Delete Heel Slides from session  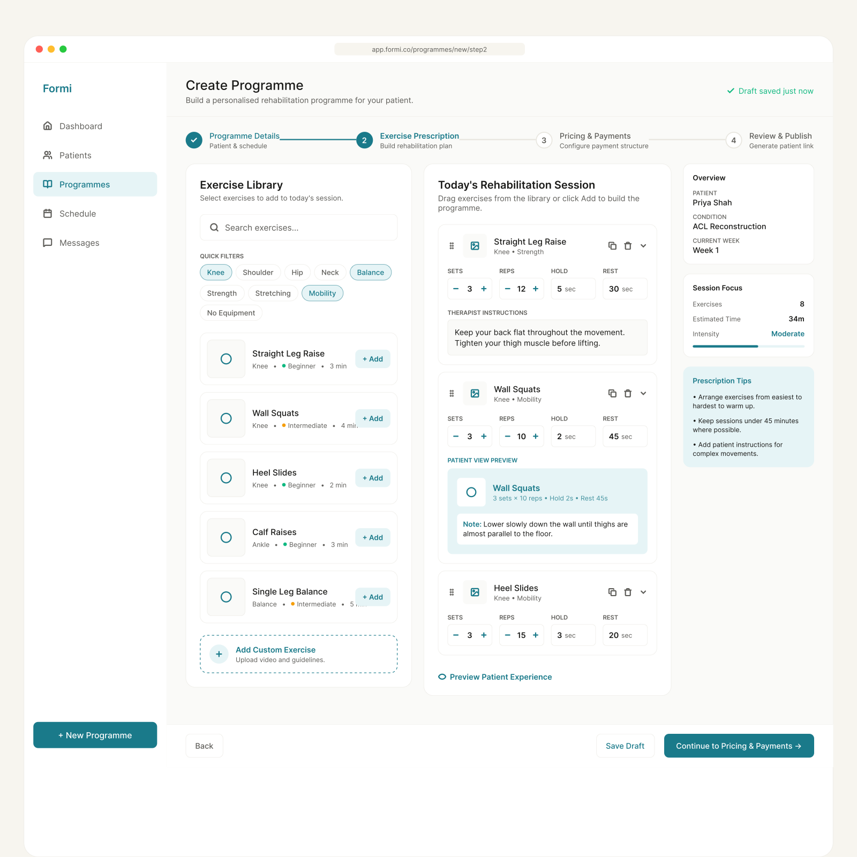coord(628,592)
